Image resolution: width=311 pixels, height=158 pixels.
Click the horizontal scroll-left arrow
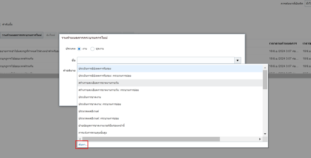[80, 139]
